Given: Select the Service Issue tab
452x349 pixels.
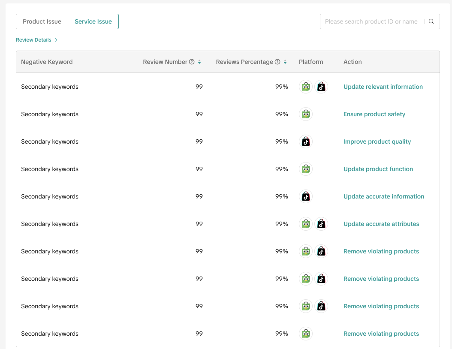Looking at the screenshot, I should (x=93, y=21).
